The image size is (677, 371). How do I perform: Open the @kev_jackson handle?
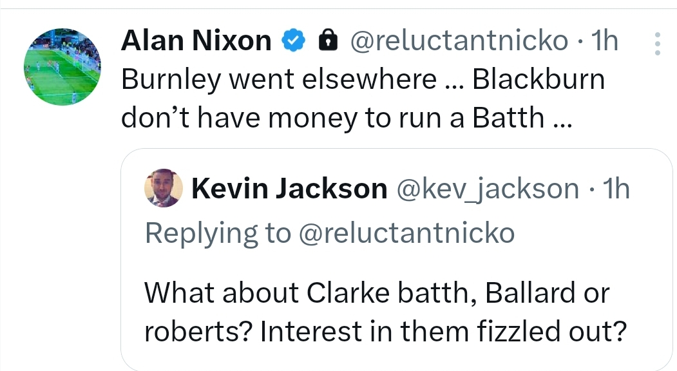[x=487, y=189]
